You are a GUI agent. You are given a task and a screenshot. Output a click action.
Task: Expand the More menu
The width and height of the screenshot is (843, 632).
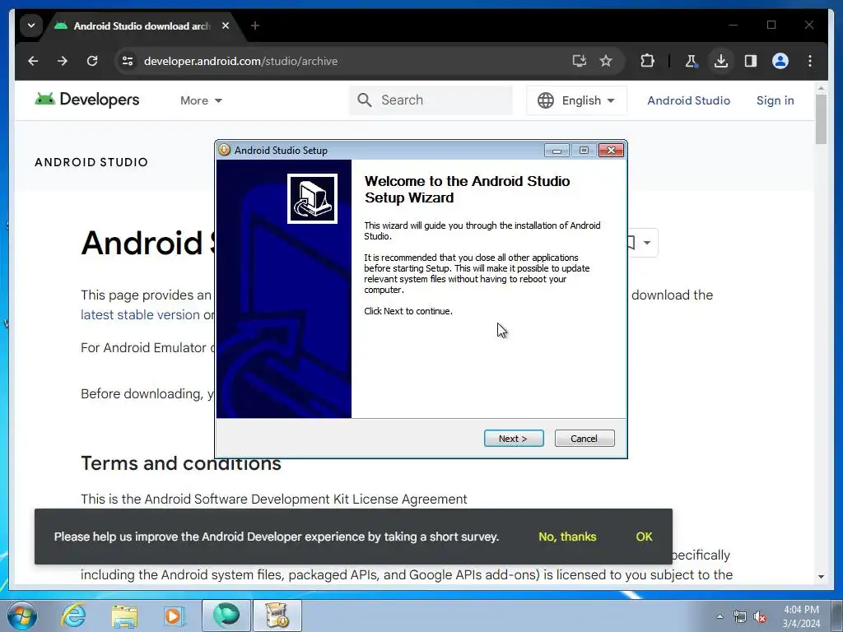pyautogui.click(x=201, y=100)
